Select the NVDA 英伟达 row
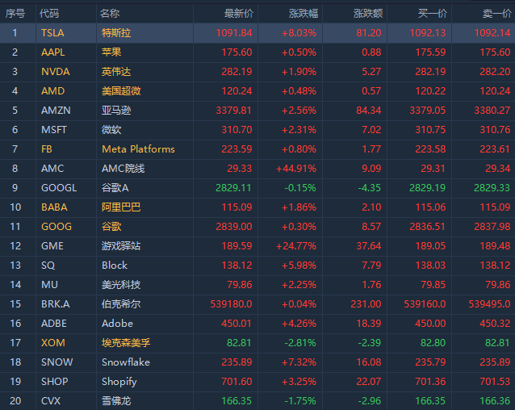This screenshot has width=515, height=410. click(x=257, y=72)
